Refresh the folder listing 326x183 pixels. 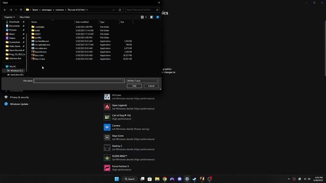click(x=120, y=10)
